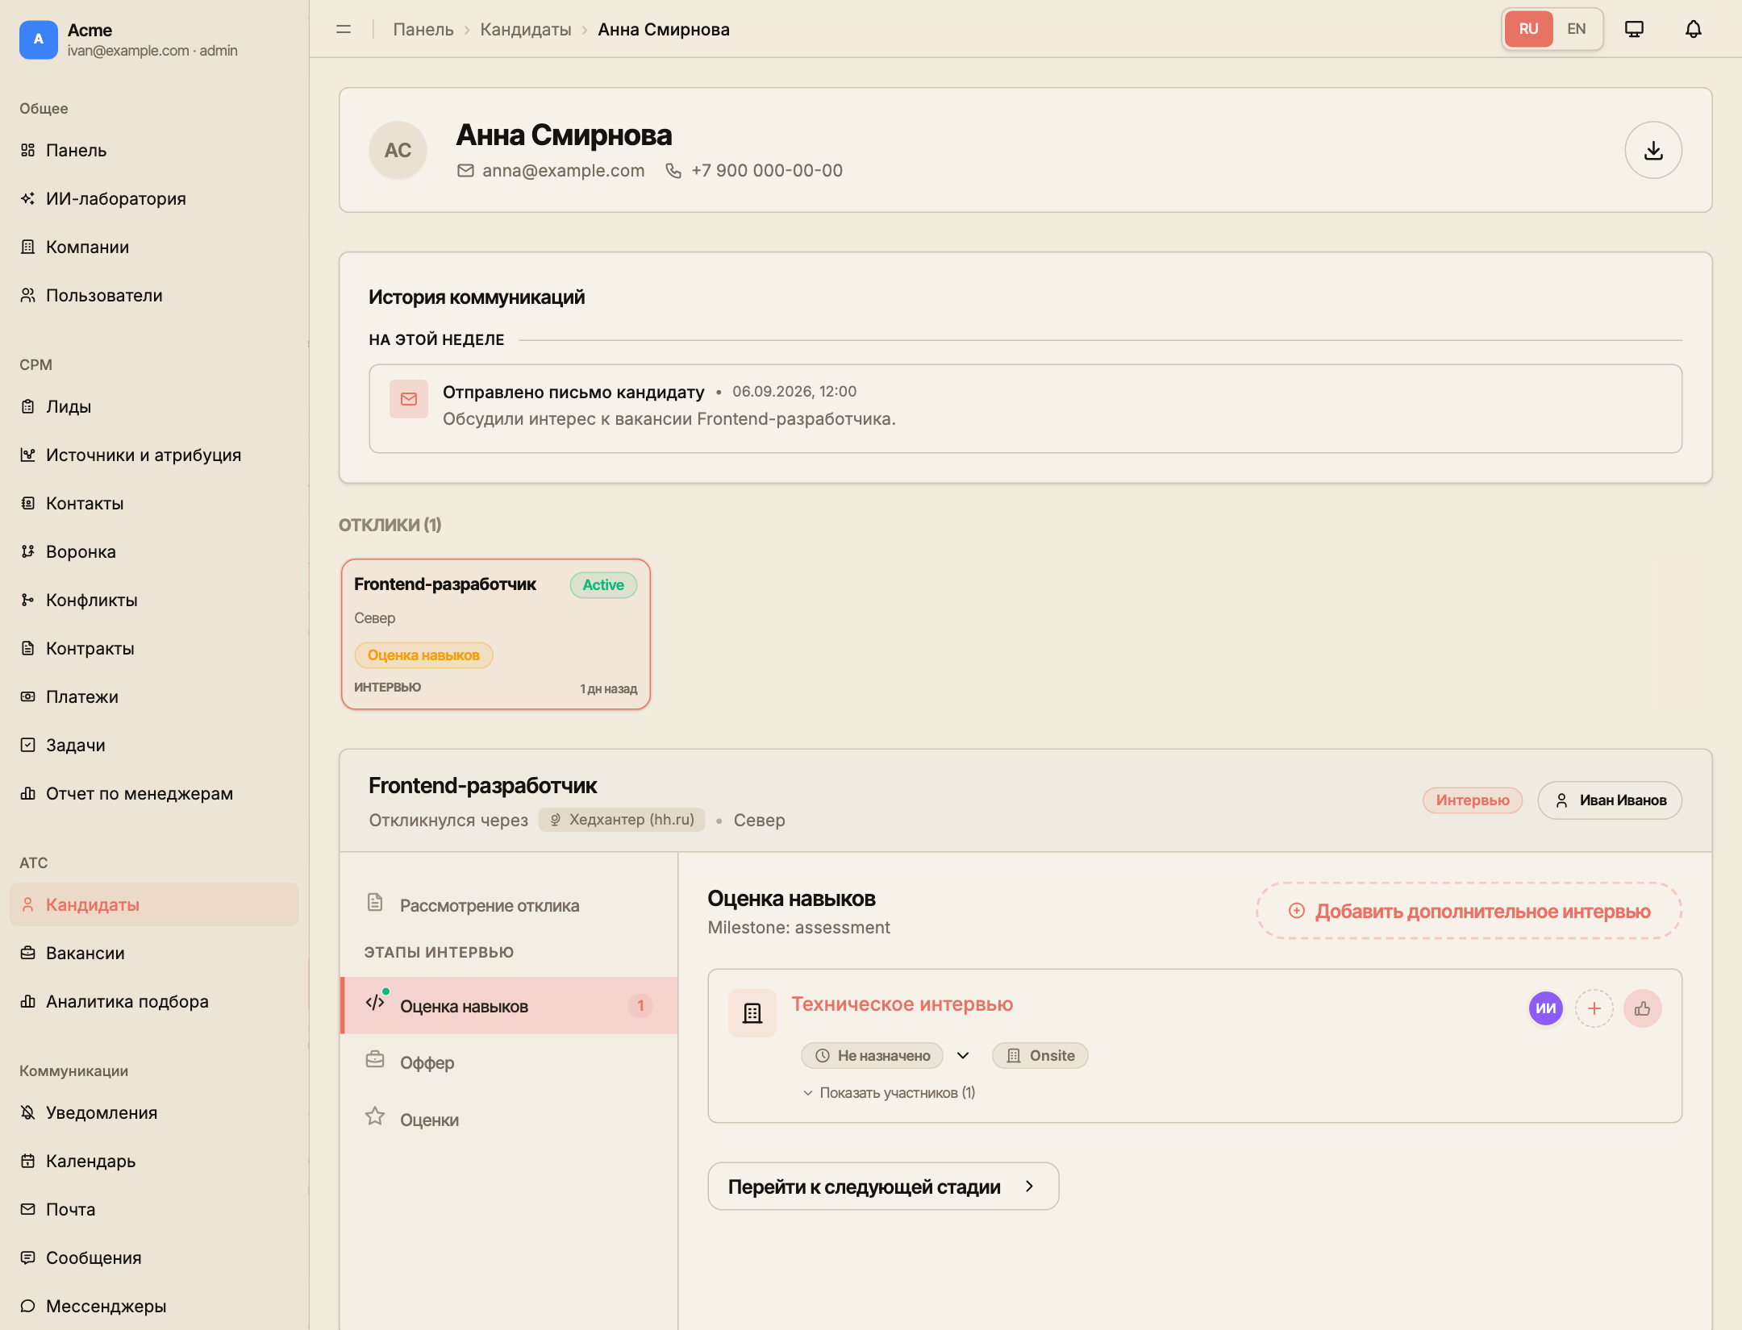
Task: Click the Onsite format chip
Action: coord(1040,1056)
